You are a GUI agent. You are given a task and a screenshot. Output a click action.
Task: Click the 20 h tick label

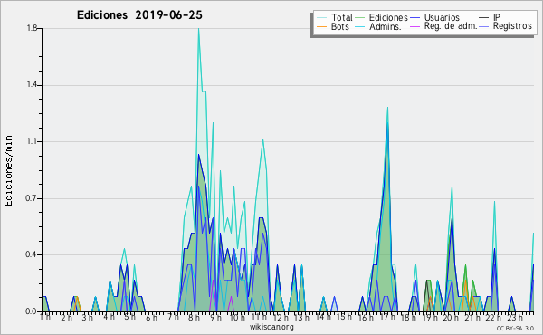pos(451,318)
